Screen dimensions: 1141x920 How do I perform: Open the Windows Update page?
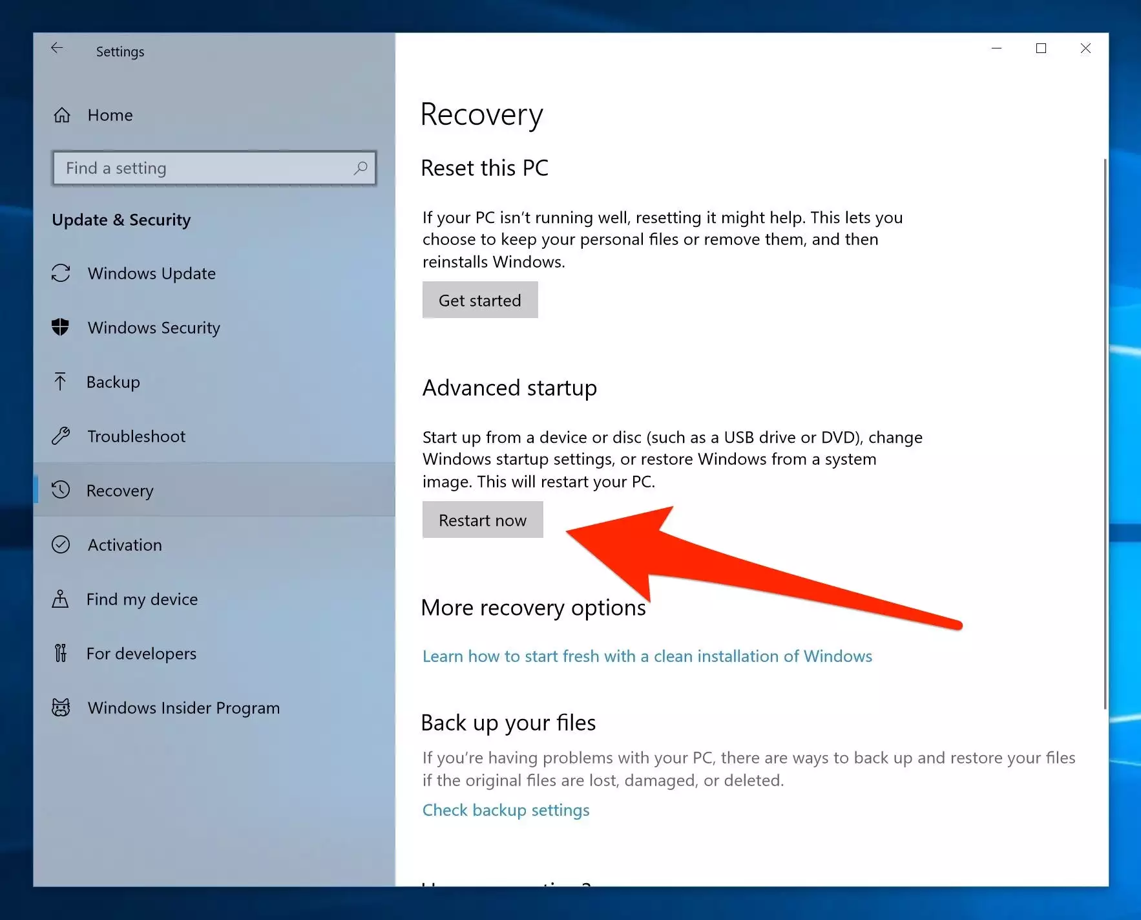(151, 273)
